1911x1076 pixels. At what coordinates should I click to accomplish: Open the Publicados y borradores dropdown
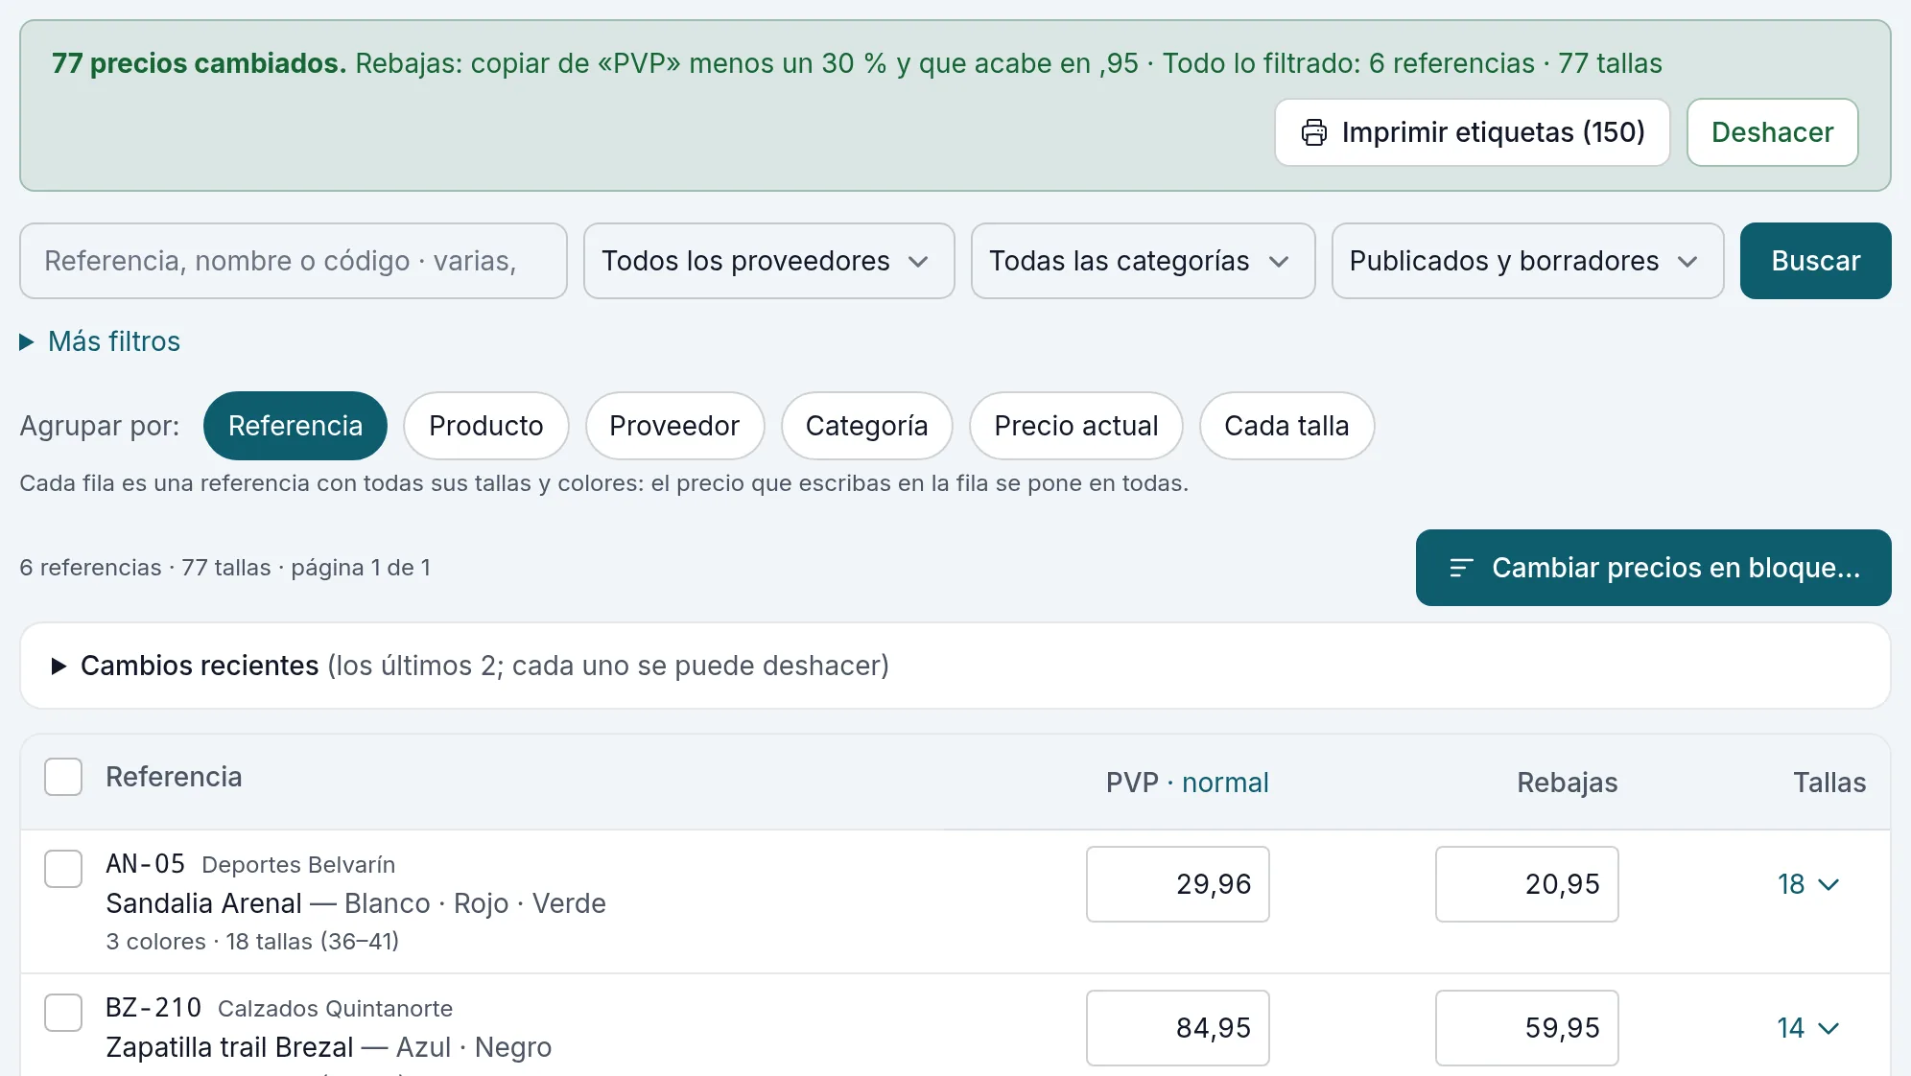coord(1527,261)
